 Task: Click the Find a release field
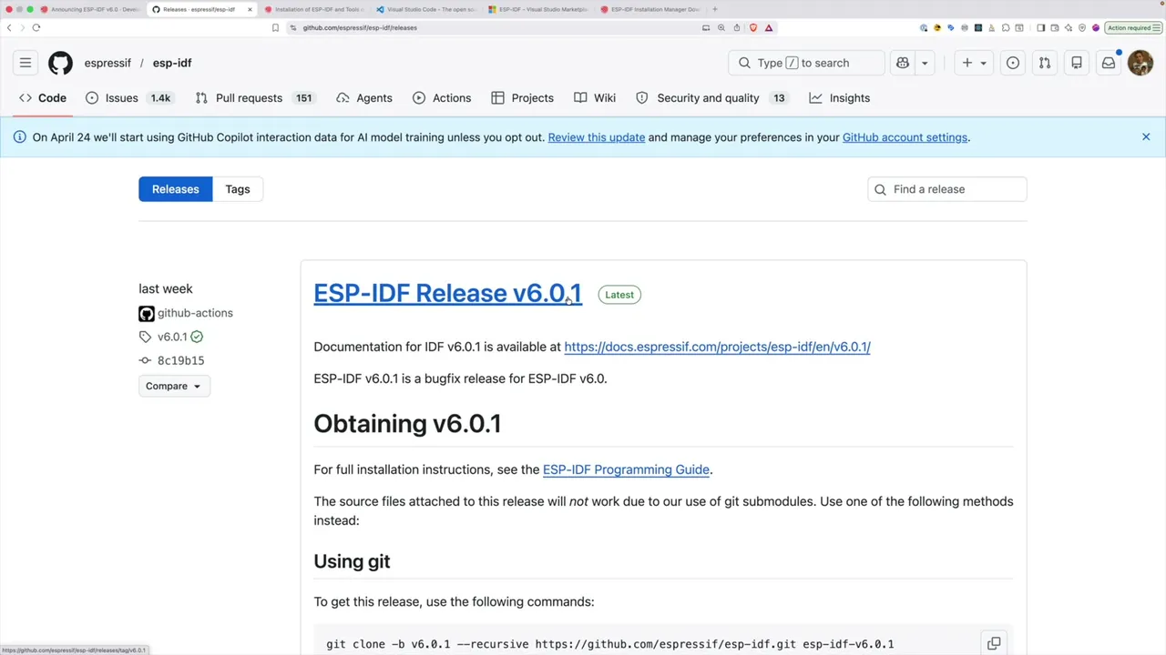pos(947,189)
